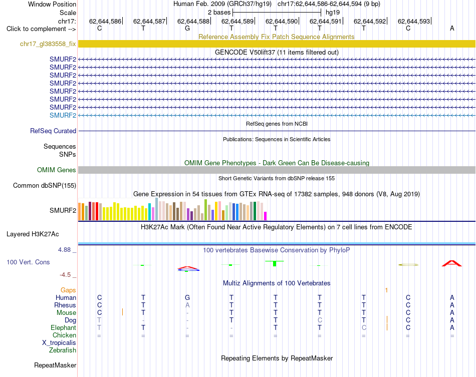Select the gray OMIM Genes bar
This screenshot has width=476, height=377.
(x=277, y=170)
